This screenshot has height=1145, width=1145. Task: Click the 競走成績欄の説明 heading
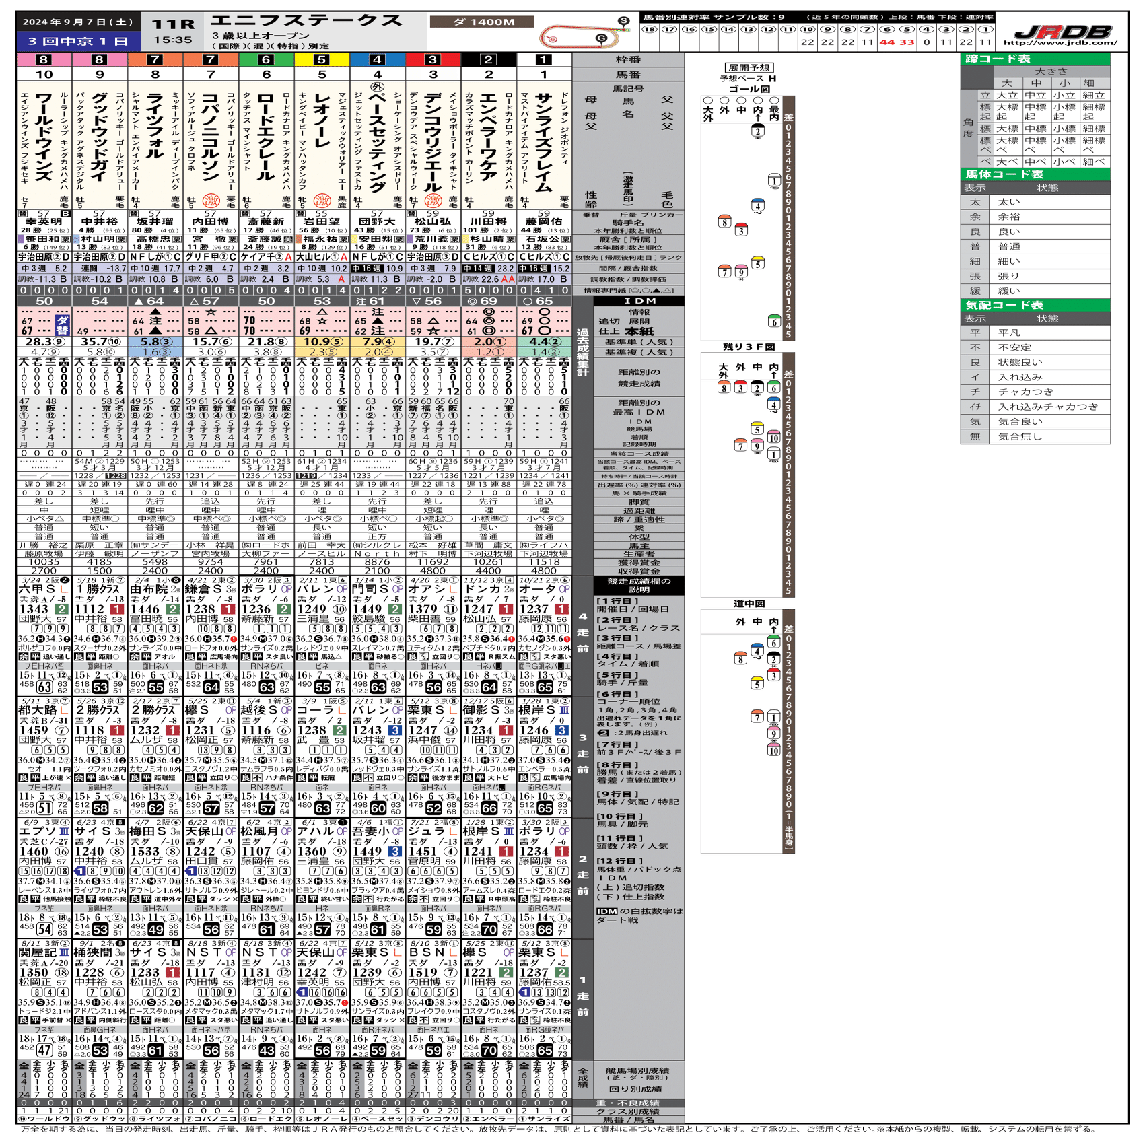[639, 585]
